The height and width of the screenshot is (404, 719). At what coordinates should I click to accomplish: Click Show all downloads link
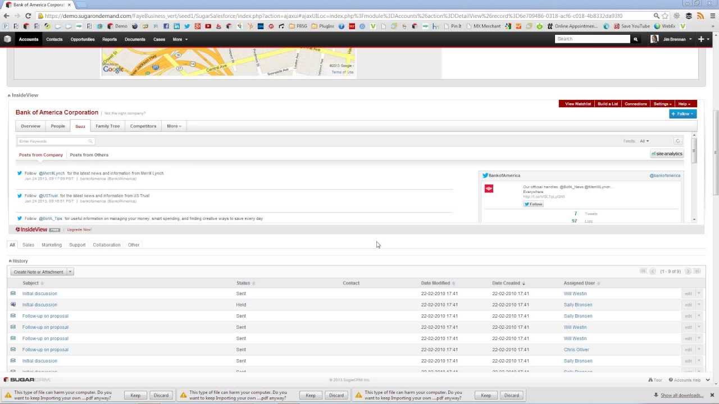(682, 395)
